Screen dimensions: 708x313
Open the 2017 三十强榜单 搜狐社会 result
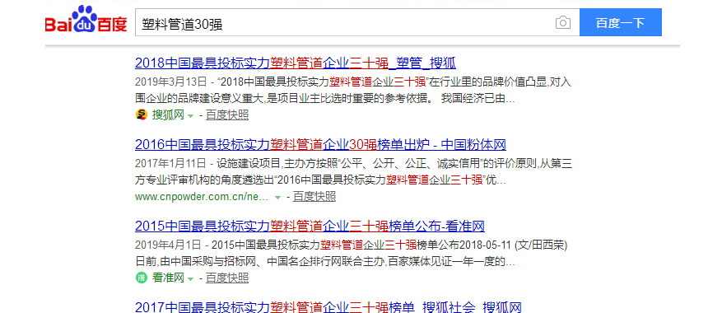328,307
